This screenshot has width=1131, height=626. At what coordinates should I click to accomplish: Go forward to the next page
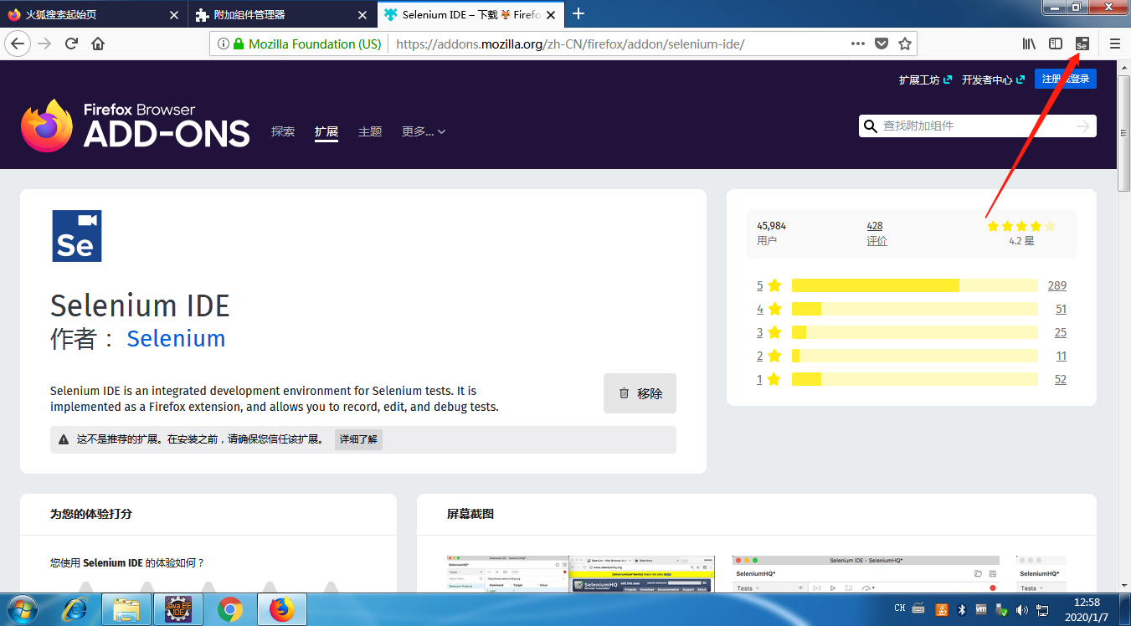44,44
